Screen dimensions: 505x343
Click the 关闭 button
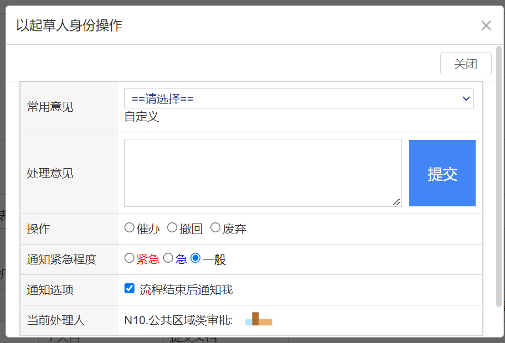[465, 64]
